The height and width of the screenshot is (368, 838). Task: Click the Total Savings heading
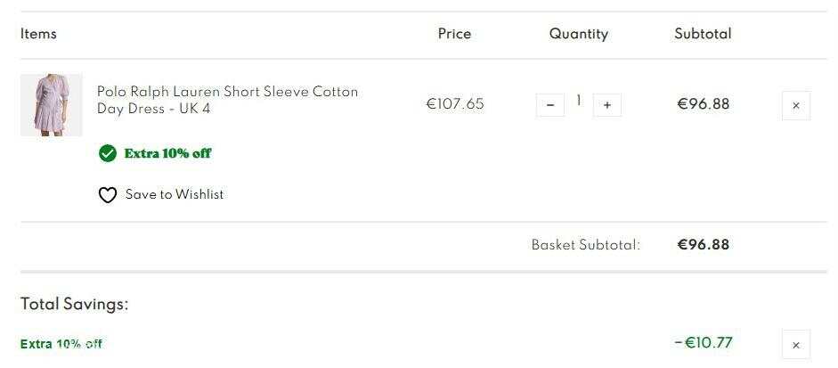pyautogui.click(x=74, y=305)
